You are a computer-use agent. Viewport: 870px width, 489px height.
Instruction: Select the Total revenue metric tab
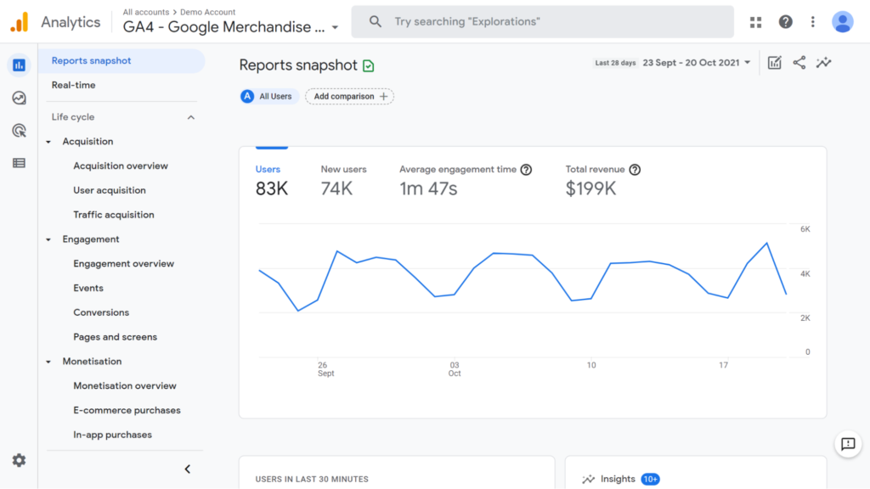[603, 181]
